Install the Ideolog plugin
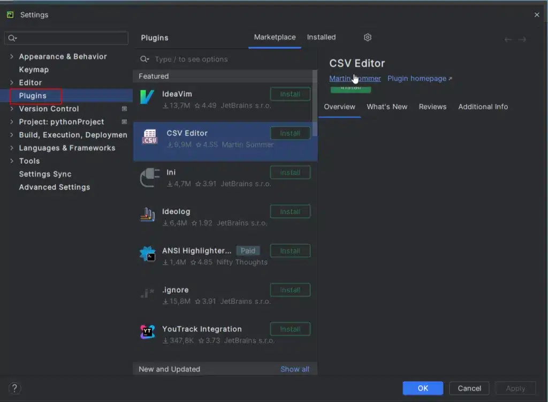The height and width of the screenshot is (402, 548). coord(290,211)
